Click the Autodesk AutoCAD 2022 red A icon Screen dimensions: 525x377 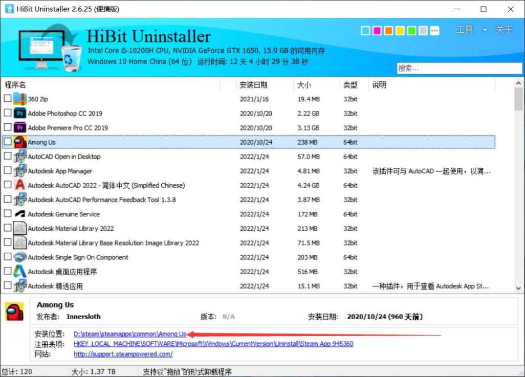(20, 185)
